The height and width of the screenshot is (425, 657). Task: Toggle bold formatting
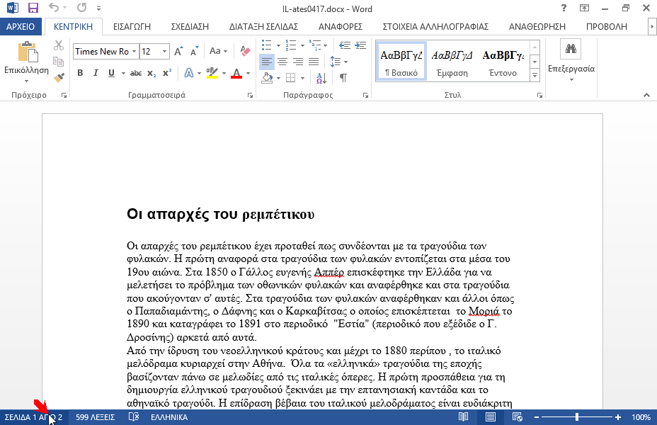tap(80, 74)
